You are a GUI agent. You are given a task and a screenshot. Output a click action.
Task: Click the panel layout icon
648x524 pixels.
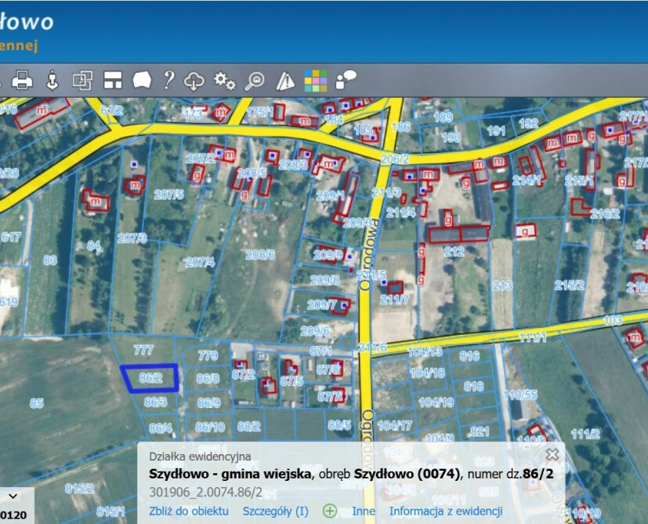112,80
